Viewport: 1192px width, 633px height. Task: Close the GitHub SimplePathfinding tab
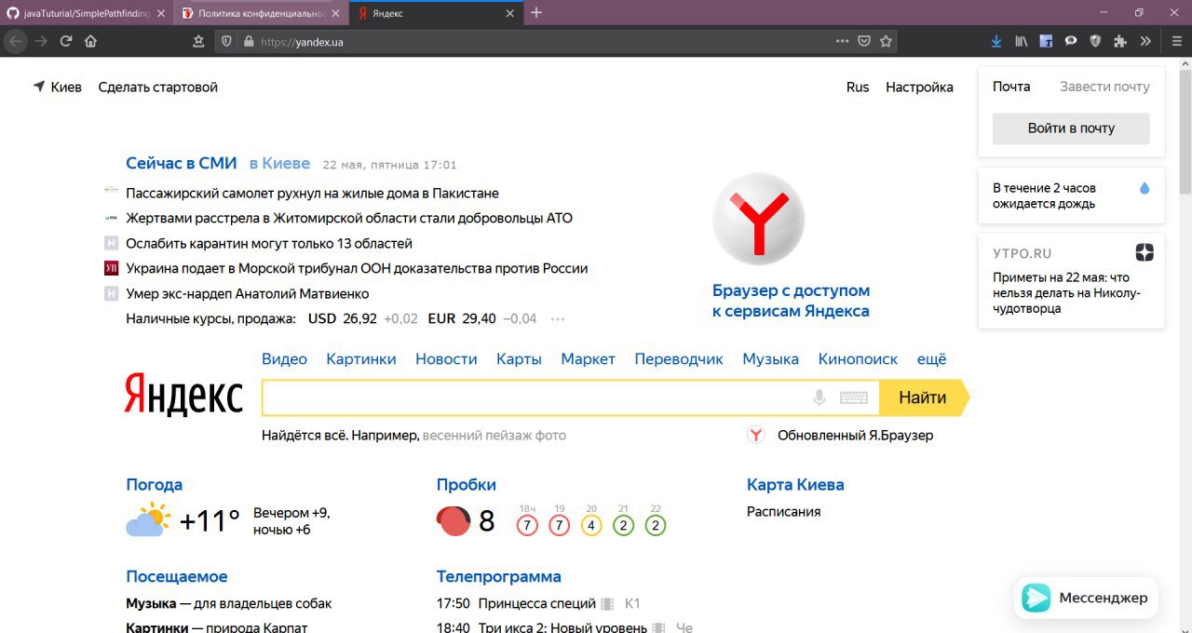160,13
